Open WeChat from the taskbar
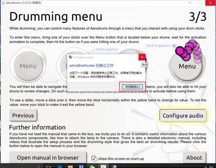This screenshot has height=168, width=216. tap(93, 166)
